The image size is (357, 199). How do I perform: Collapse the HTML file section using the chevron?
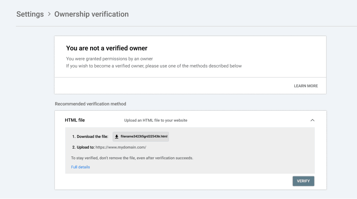313,120
